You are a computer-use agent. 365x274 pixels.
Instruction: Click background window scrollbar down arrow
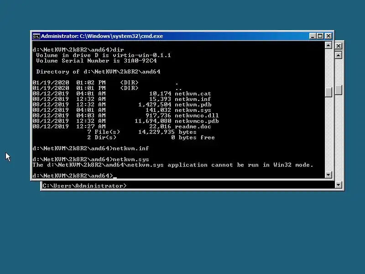(x=339, y=185)
